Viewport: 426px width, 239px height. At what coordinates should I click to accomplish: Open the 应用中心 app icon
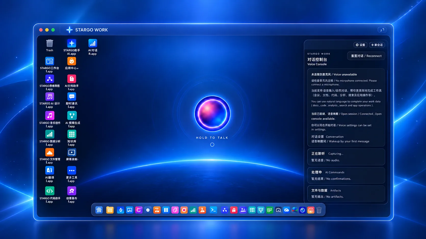tap(72, 61)
